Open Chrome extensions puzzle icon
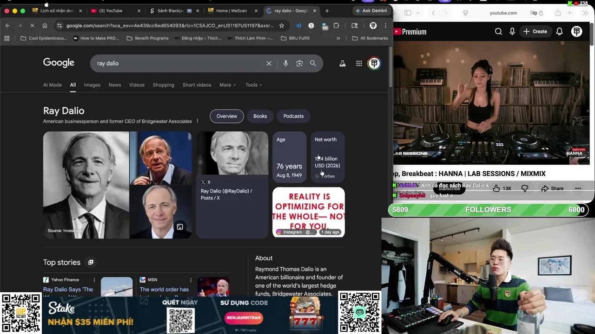The image size is (595, 334). [336, 26]
